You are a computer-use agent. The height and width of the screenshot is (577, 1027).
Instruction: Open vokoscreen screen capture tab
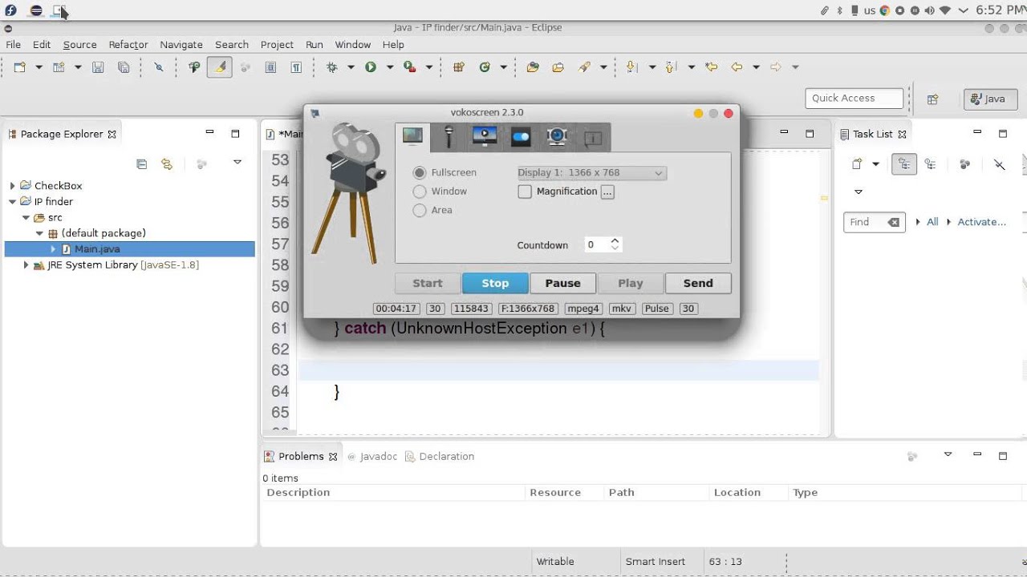click(x=412, y=137)
